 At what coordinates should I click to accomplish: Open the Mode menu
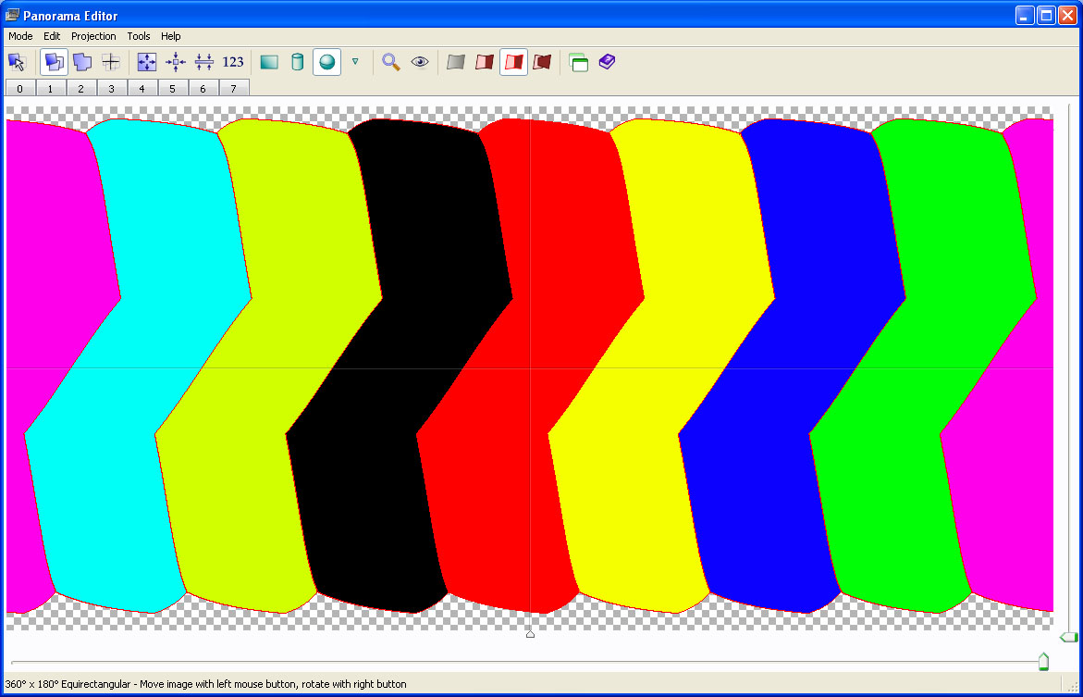tap(20, 36)
